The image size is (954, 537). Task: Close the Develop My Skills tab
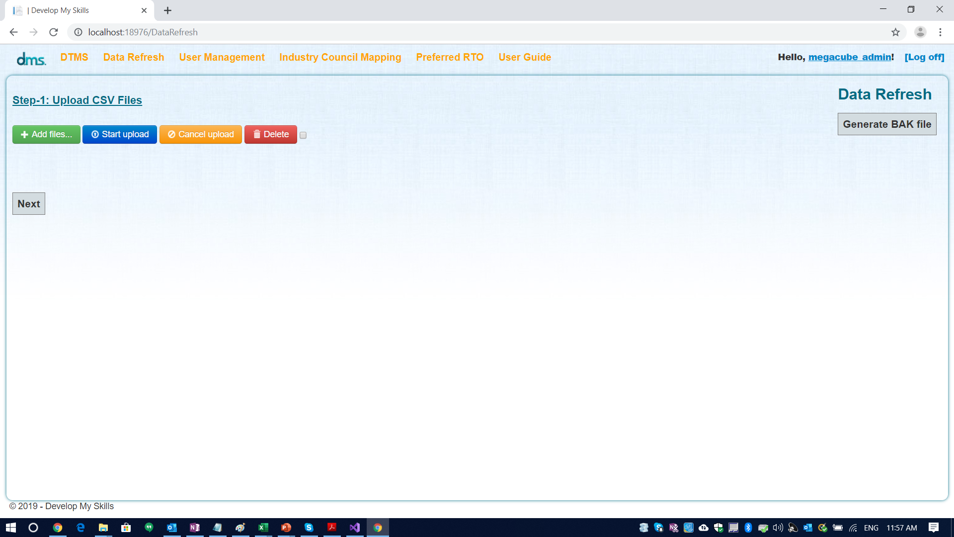click(144, 10)
